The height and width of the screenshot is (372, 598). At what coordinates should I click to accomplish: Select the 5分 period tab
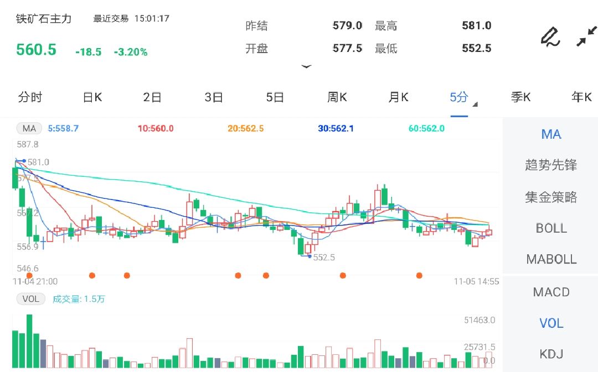tap(459, 97)
